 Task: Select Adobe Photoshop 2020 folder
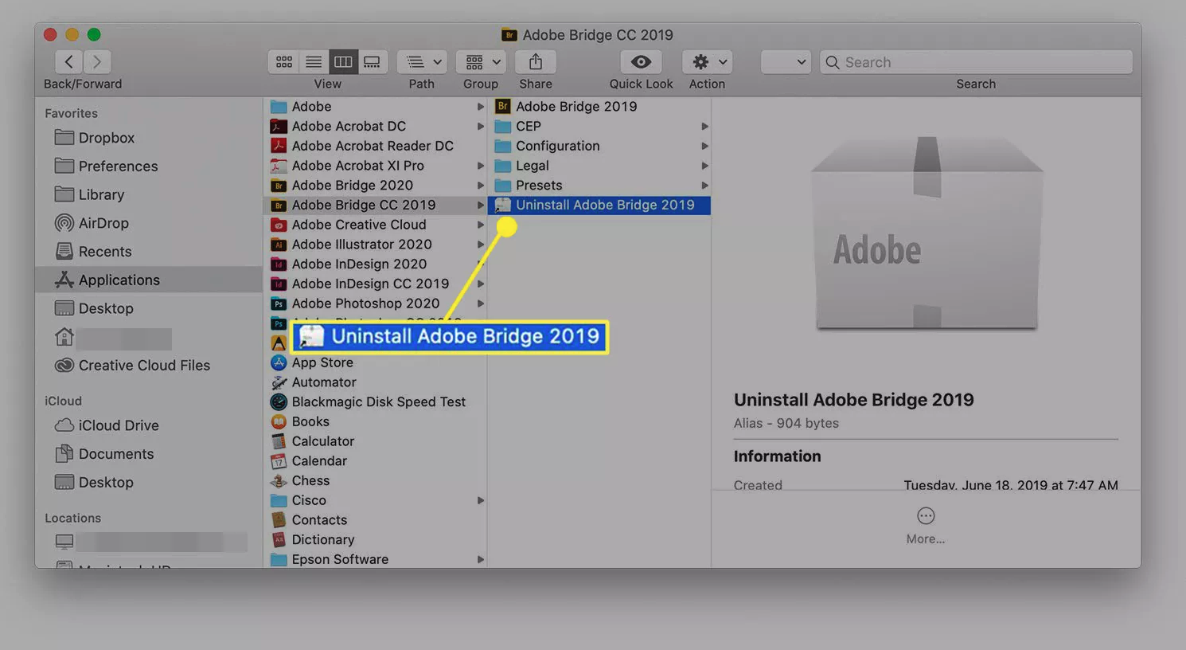(x=374, y=303)
